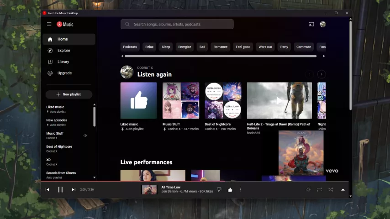Click All Time Low album art in player
Screen dimensions: 390x219
149,190
